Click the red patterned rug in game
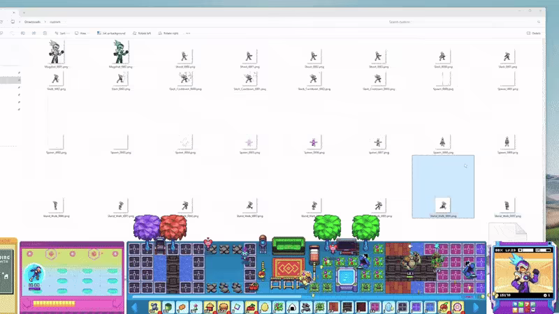 coord(288,268)
